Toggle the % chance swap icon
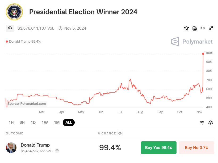Viewport: 218px width, 163px height. coord(120,133)
